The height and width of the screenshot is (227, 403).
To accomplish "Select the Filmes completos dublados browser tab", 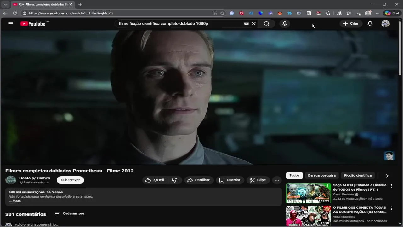I will (43, 4).
